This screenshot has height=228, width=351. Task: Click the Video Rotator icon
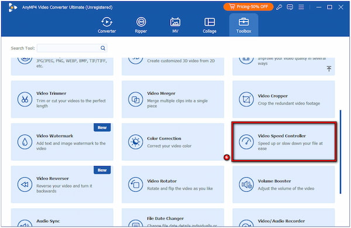point(136,184)
